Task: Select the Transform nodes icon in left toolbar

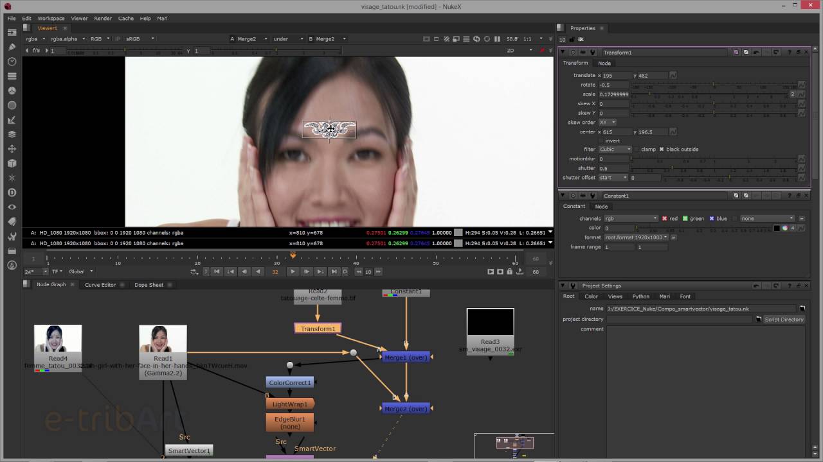Action: (x=11, y=149)
